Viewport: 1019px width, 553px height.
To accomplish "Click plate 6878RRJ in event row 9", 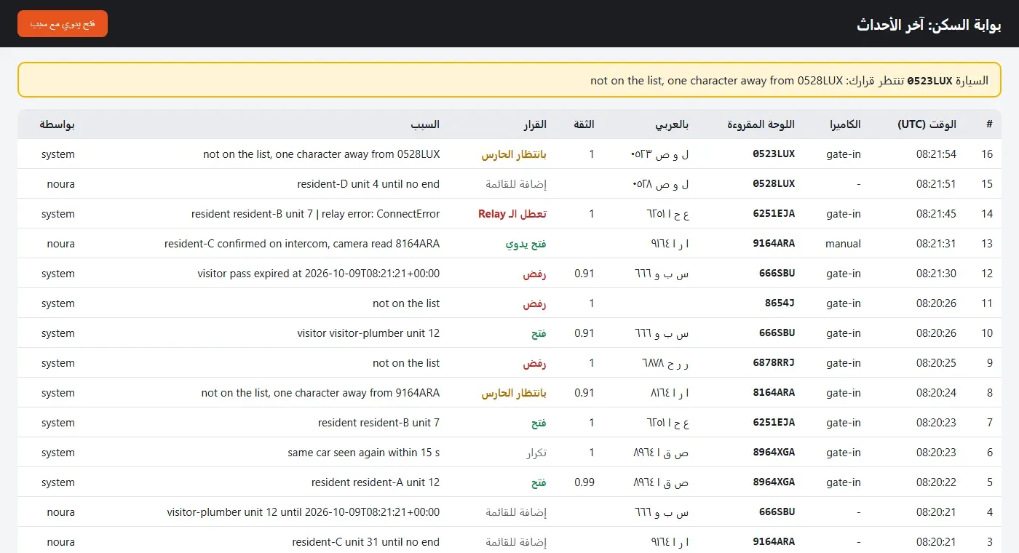I will tap(774, 363).
